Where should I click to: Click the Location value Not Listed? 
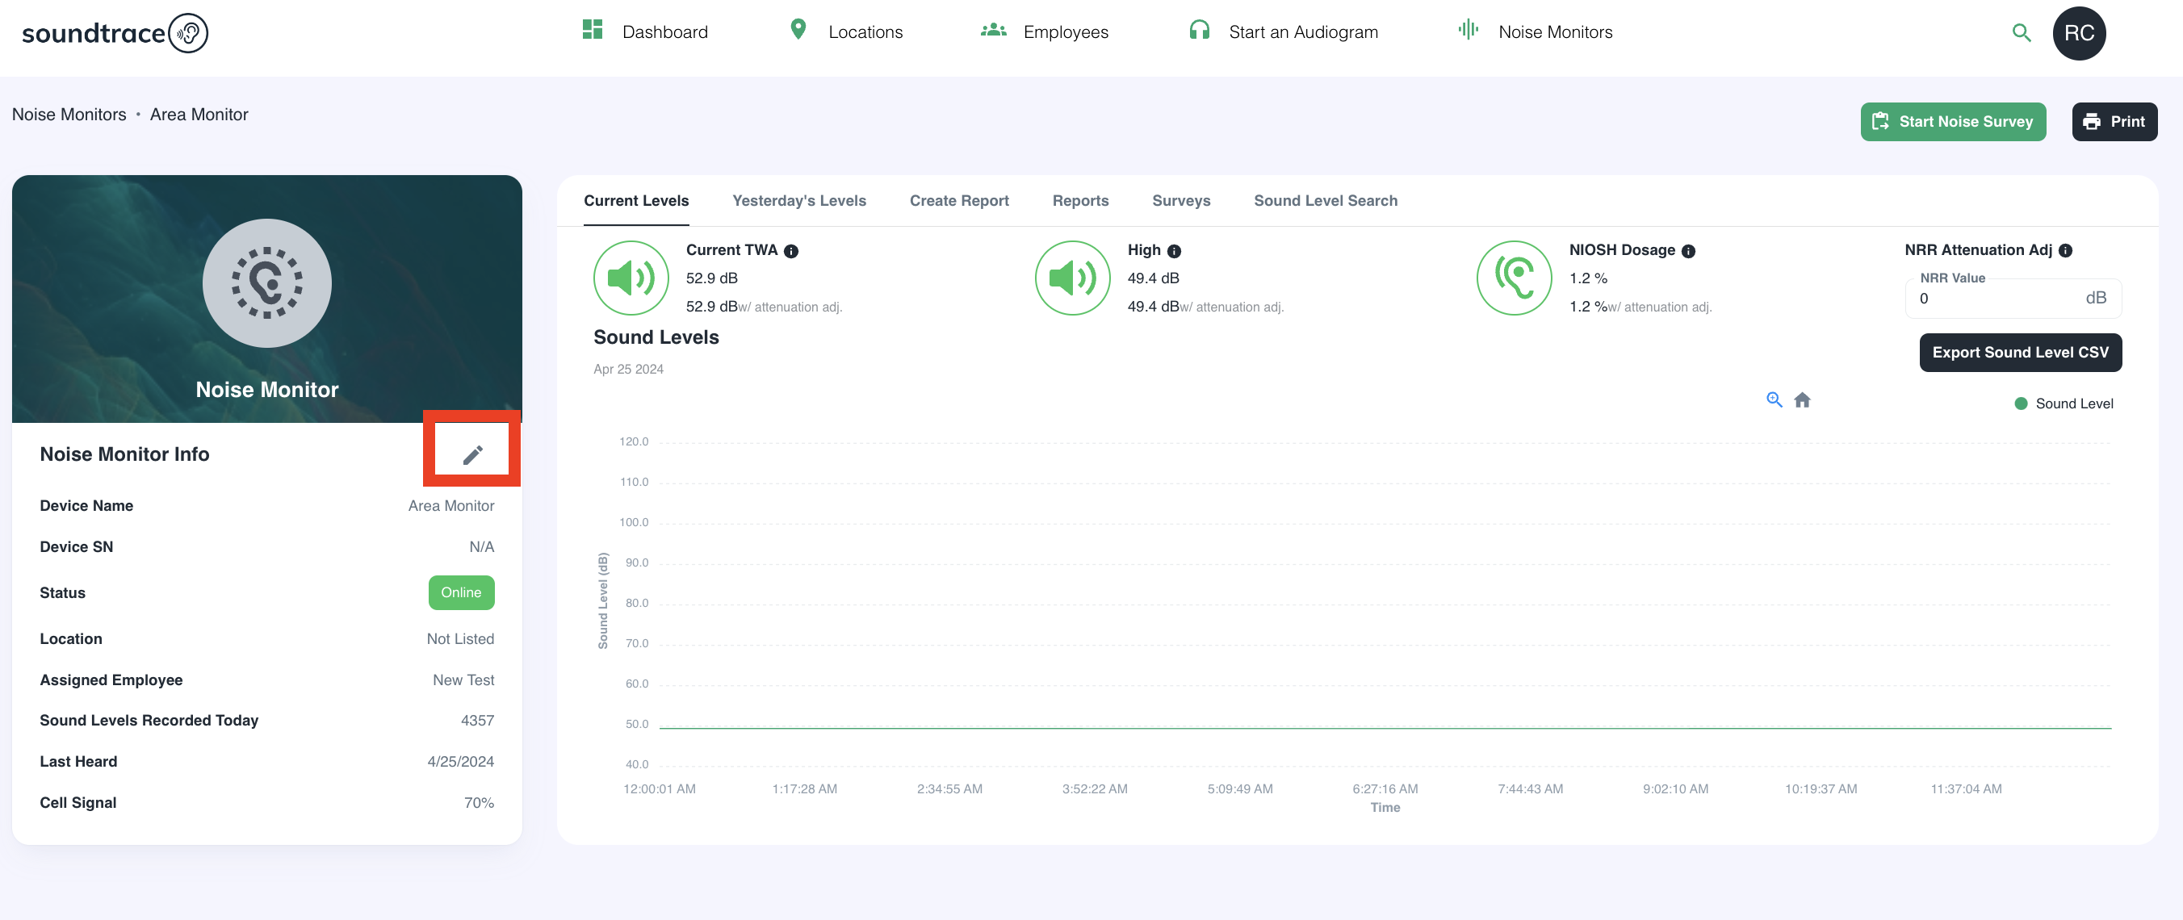click(460, 638)
